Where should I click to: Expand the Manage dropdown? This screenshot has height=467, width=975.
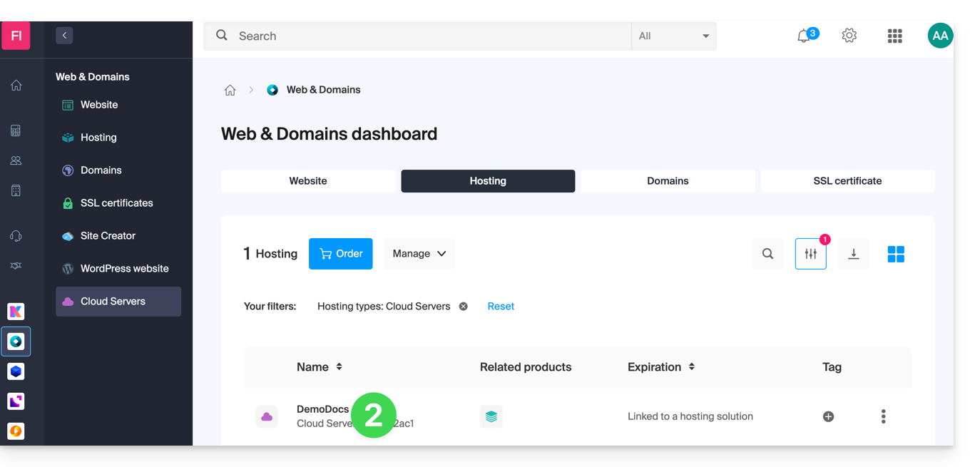pyautogui.click(x=419, y=254)
